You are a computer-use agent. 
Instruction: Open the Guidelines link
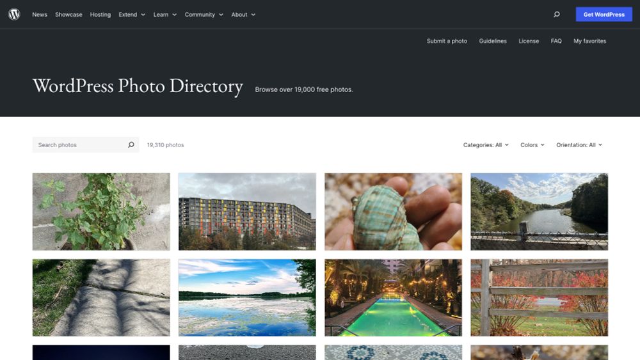tap(493, 41)
